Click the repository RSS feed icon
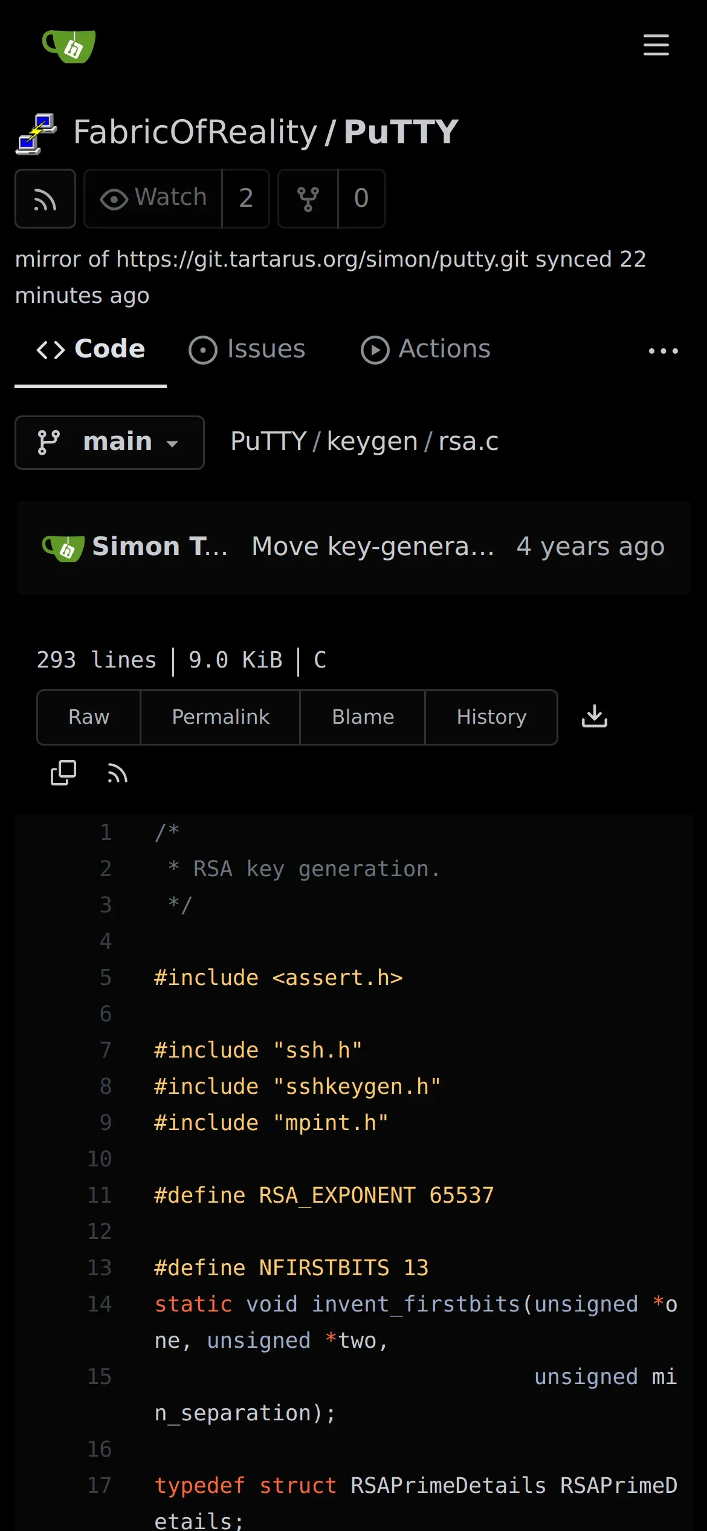The height and width of the screenshot is (1531, 707). [x=45, y=199]
